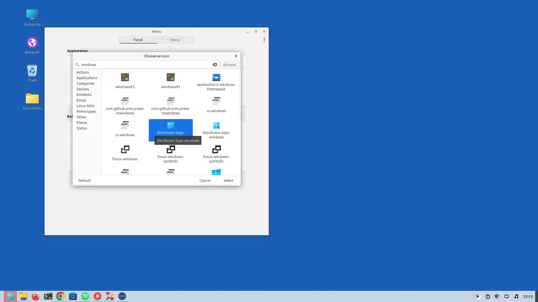This screenshot has width=538, height=302.
Task: Click into the icon search field
Action: [146, 65]
